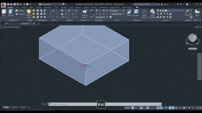Toggle polar tracking in status bar
Viewport: 202px width, 113px height.
coord(148,108)
